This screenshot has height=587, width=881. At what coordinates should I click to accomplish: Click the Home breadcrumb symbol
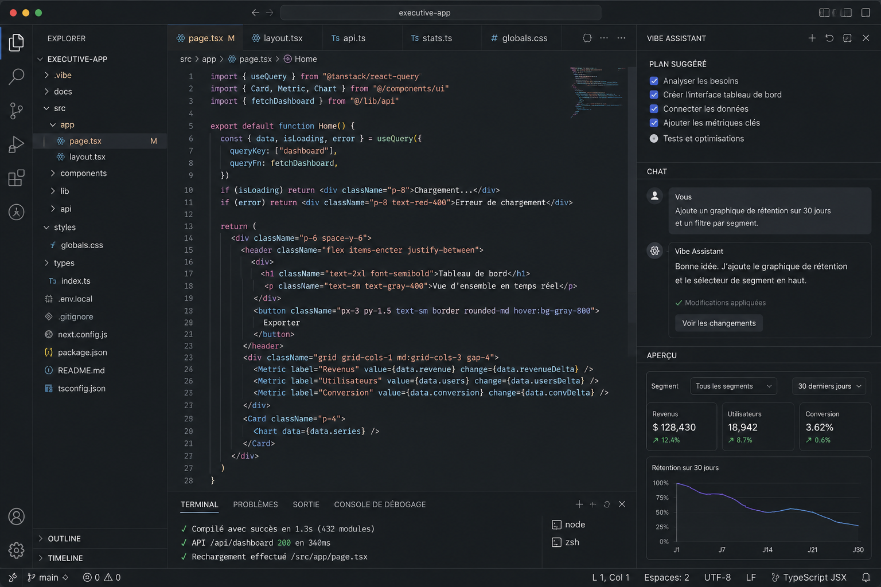(x=301, y=59)
